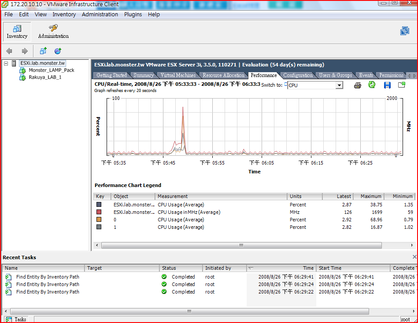This screenshot has width=418, height=323.
Task: Switch to the Configuration tab
Action: click(x=298, y=75)
